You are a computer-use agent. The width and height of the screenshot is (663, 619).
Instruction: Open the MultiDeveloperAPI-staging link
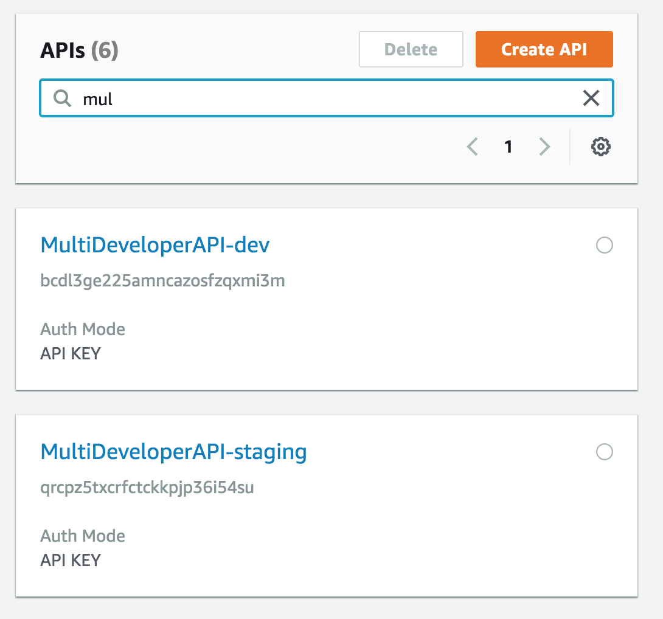(173, 452)
